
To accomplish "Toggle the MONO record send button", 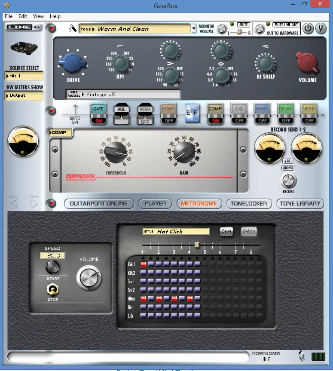I will point(288,168).
